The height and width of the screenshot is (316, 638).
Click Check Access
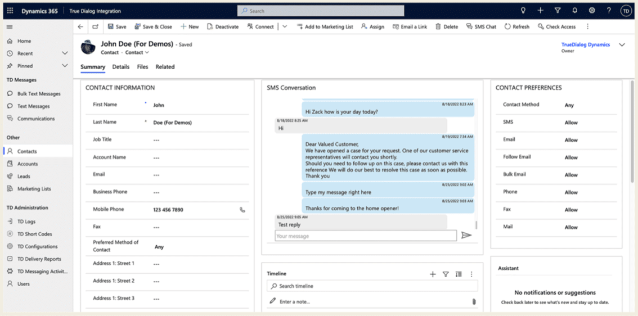(x=556, y=27)
